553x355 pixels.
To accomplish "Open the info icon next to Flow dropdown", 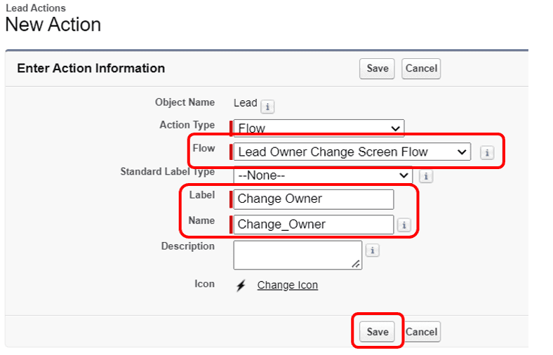I will point(487,153).
